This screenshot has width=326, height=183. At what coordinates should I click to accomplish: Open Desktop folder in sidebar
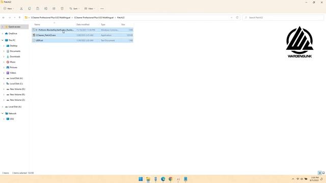coord(14,46)
